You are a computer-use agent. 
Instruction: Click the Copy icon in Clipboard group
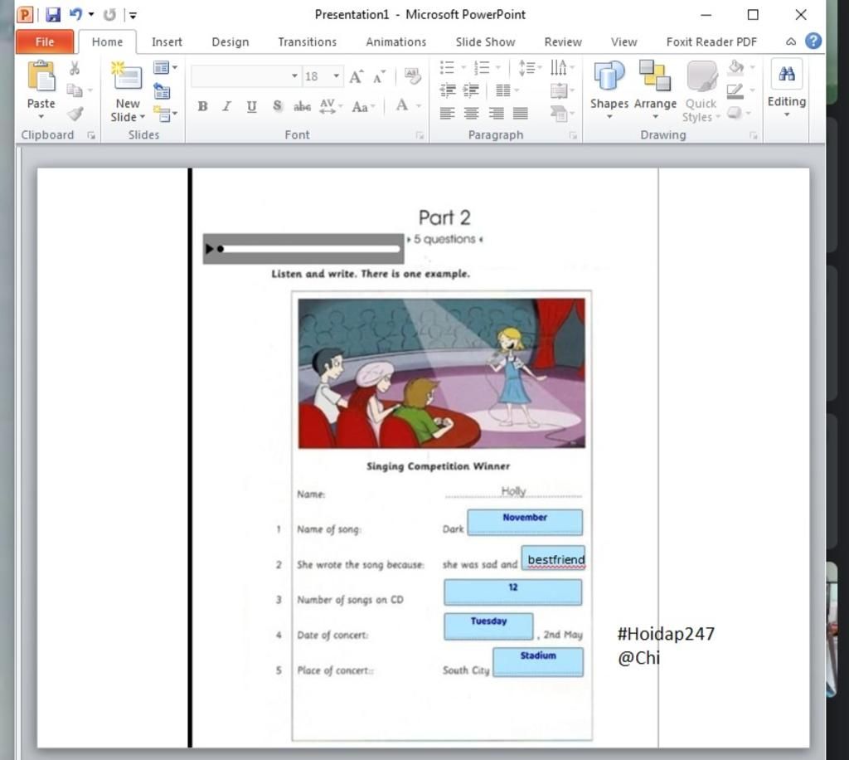(75, 90)
